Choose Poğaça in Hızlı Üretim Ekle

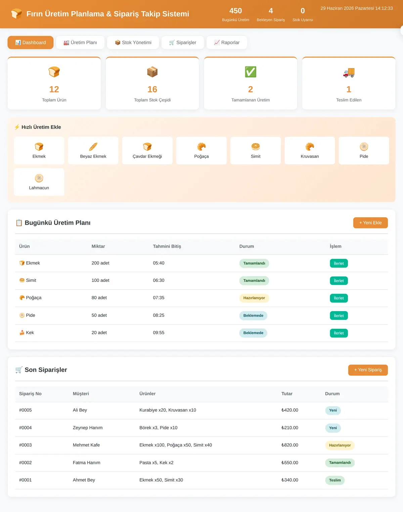coord(201,151)
